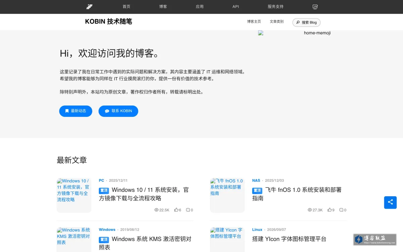Click the comment icon on the Windows 10 / 11 article
Image resolution: width=403 pixels, height=252 pixels.
[188, 210]
